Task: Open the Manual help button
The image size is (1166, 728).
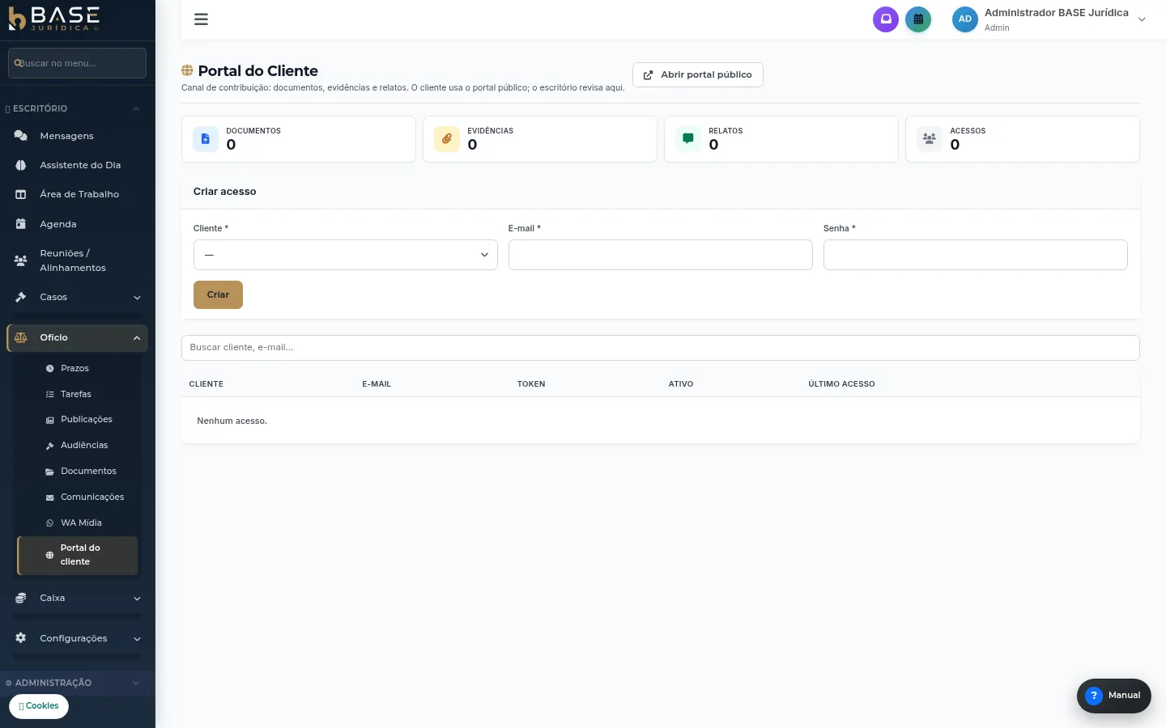Action: click(1114, 696)
